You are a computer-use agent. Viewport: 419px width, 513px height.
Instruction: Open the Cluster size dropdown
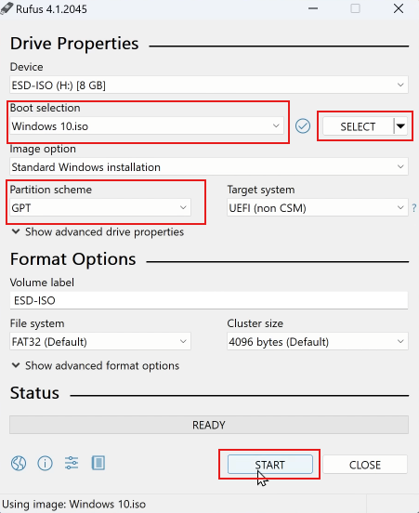point(318,342)
